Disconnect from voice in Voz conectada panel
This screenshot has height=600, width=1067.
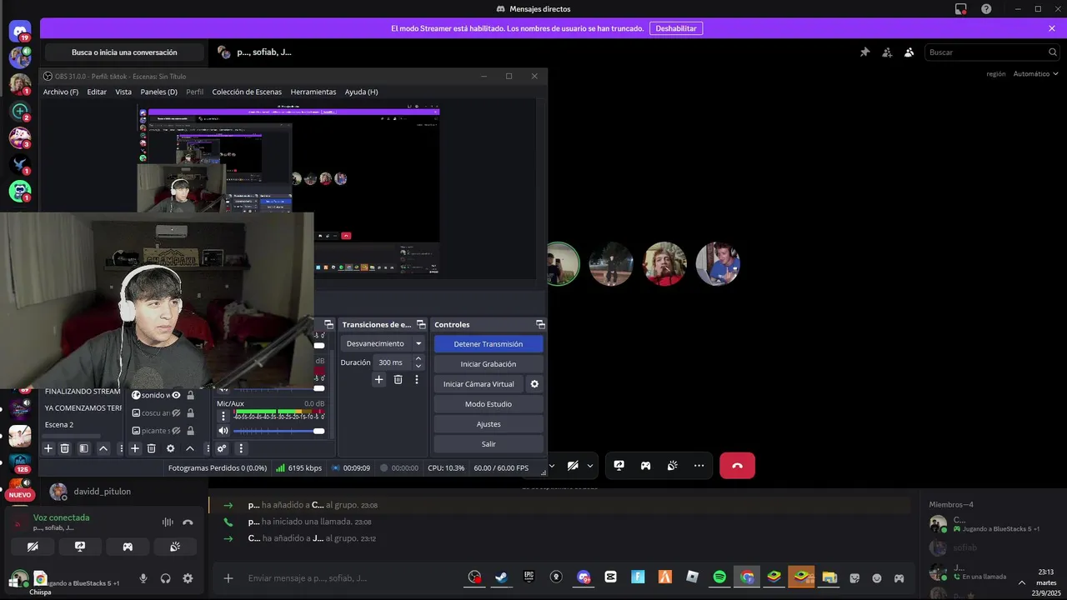coord(188,522)
